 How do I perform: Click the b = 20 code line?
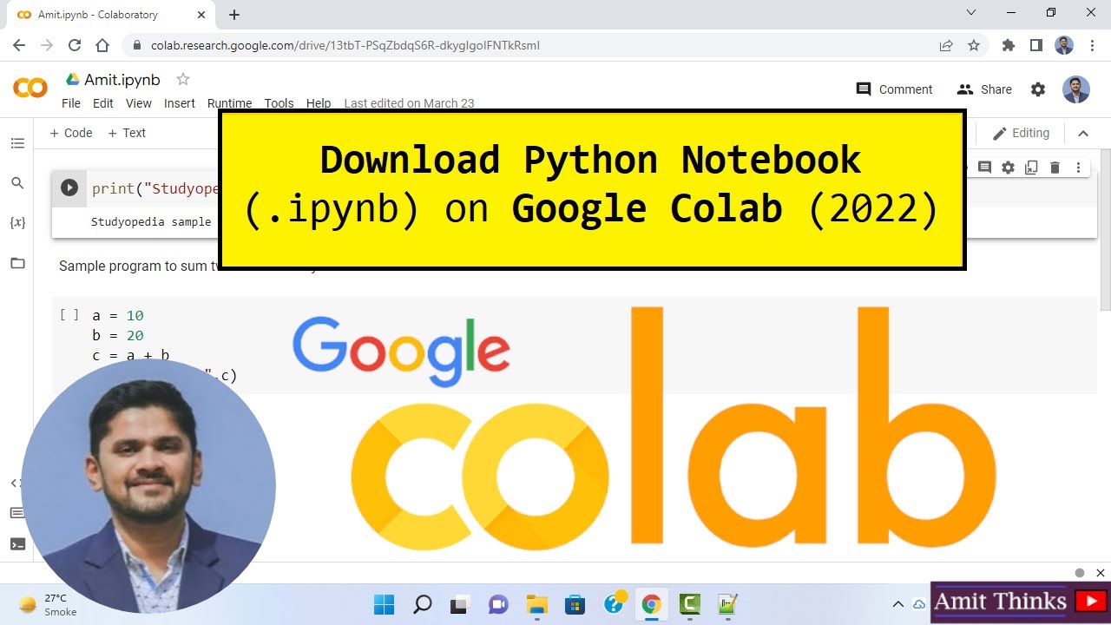click(x=118, y=336)
